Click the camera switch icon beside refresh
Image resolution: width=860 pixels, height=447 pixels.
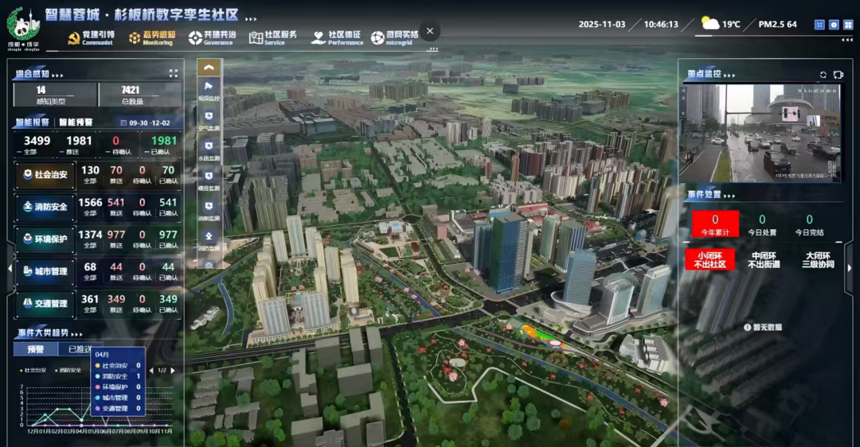(x=838, y=75)
